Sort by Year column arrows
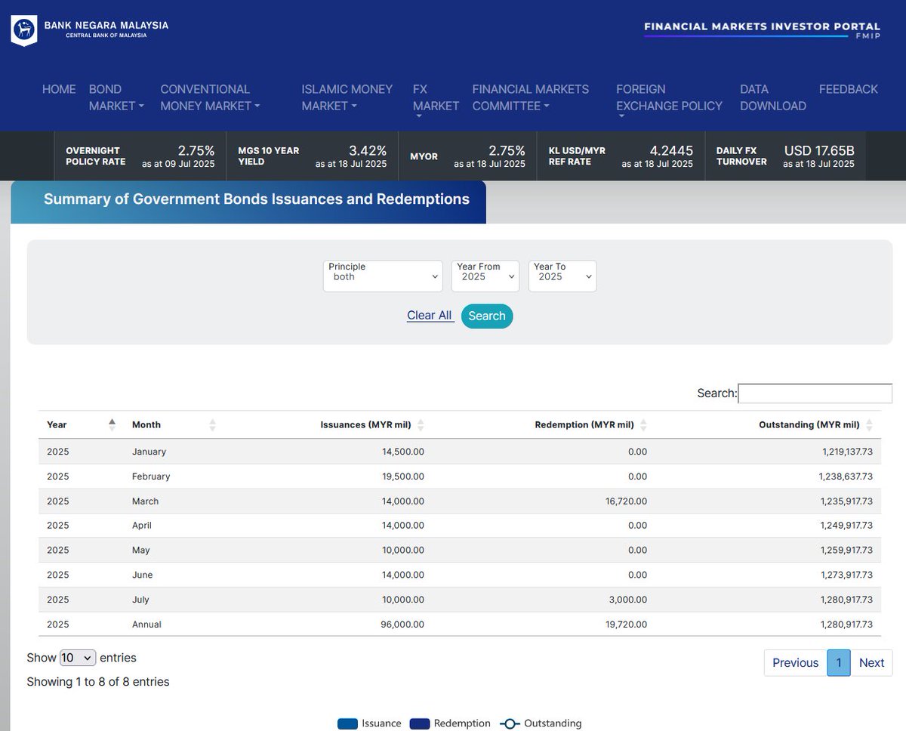906x731 pixels. click(112, 425)
